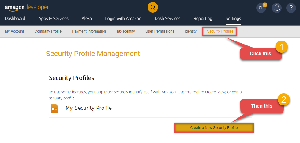Switch to the Alexa tab
This screenshot has width=300, height=143.
click(87, 19)
